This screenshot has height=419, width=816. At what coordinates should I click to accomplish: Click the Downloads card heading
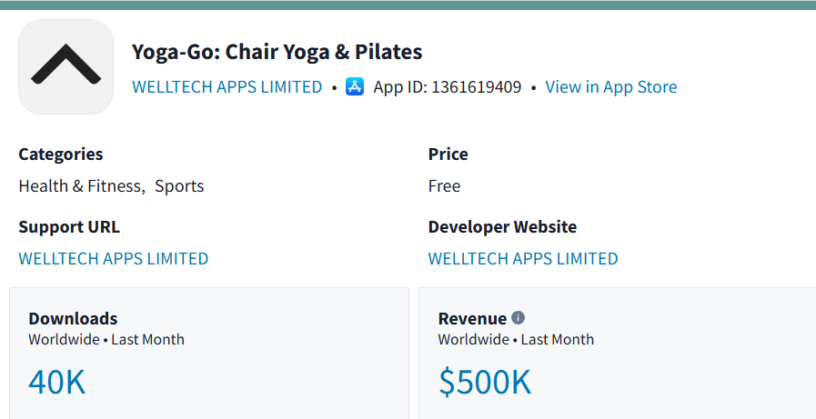pyautogui.click(x=73, y=318)
